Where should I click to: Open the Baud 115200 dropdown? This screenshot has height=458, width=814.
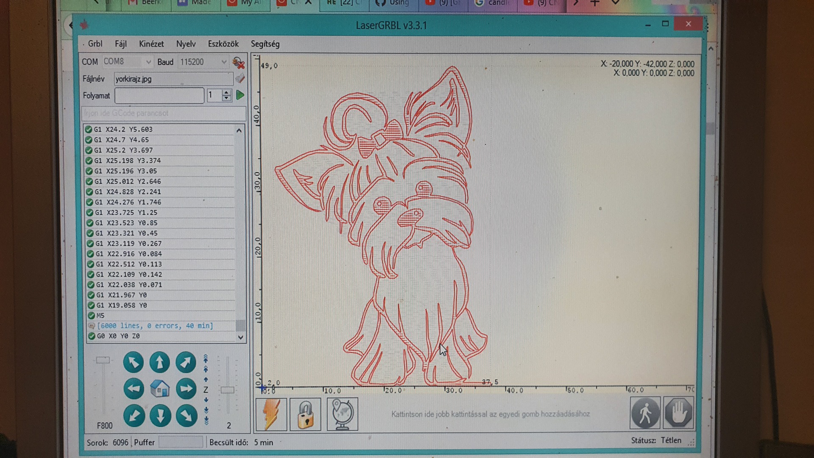click(223, 62)
